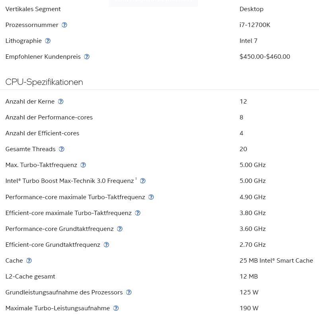Viewport: 319px width, 319px height.
Task: Click the 125 W base power value
Action: [249, 292]
